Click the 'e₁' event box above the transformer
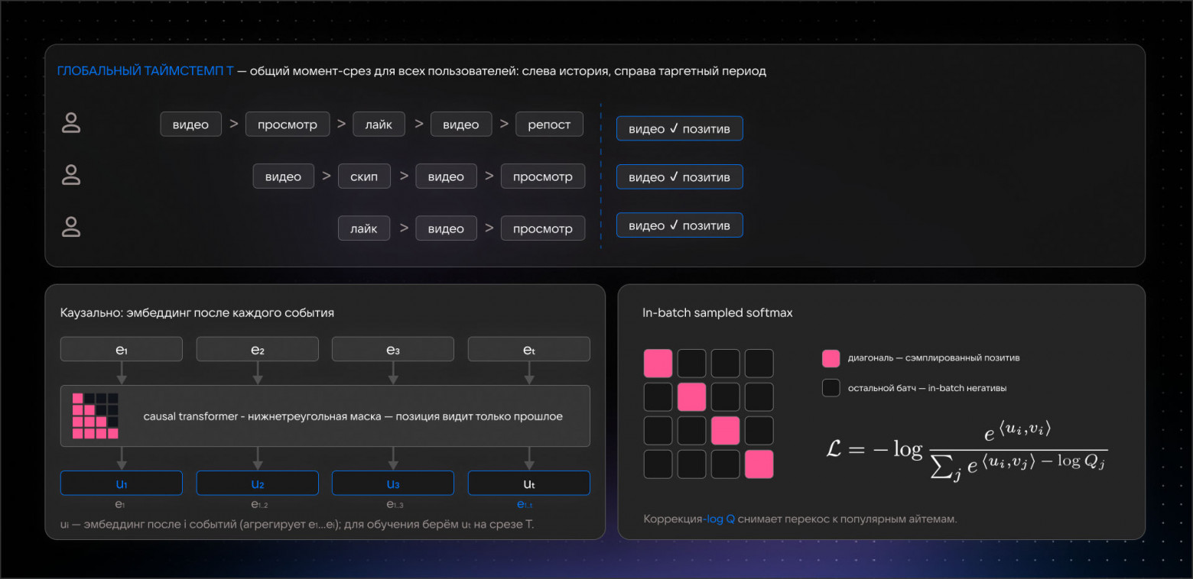The image size is (1193, 579). (x=122, y=349)
